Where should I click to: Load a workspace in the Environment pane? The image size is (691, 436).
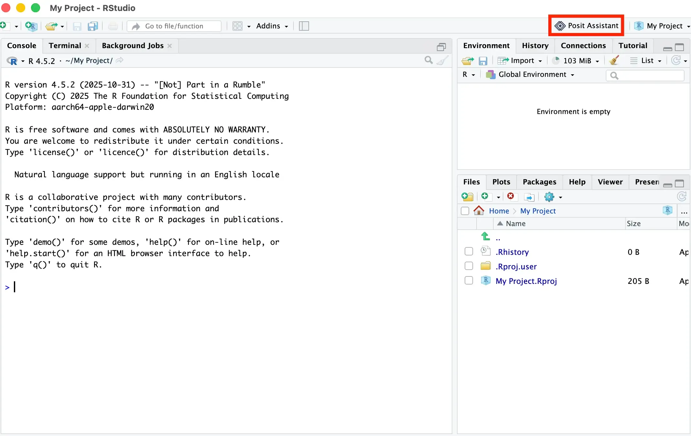point(468,61)
